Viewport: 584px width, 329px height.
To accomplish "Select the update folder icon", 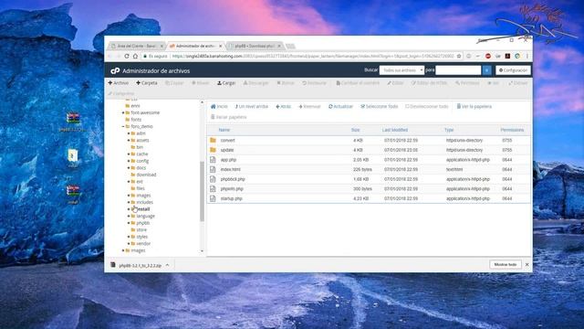I will (x=213, y=150).
